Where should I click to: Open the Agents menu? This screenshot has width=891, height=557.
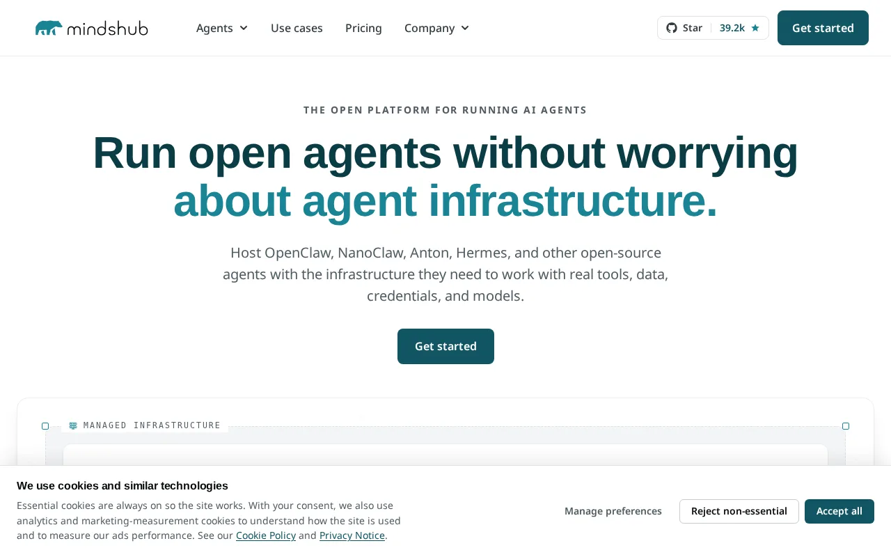point(221,28)
